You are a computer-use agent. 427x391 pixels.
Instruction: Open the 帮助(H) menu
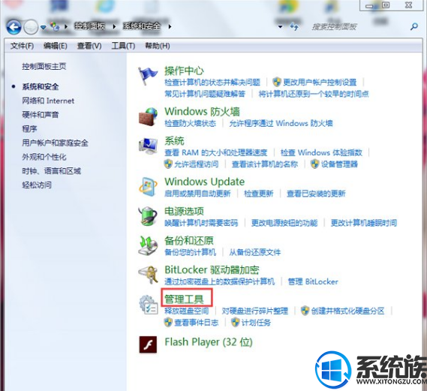pyautogui.click(x=158, y=46)
